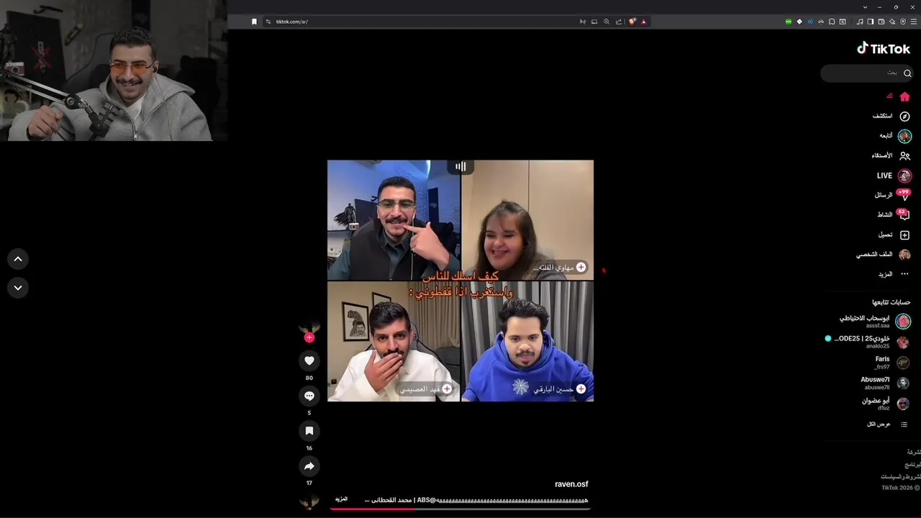Open ابوسحاب الاحتياطي followed account
This screenshot has height=518, width=921.
(x=875, y=321)
